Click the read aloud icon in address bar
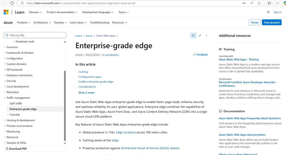286x155 pixels. pyautogui.click(x=252, y=3)
